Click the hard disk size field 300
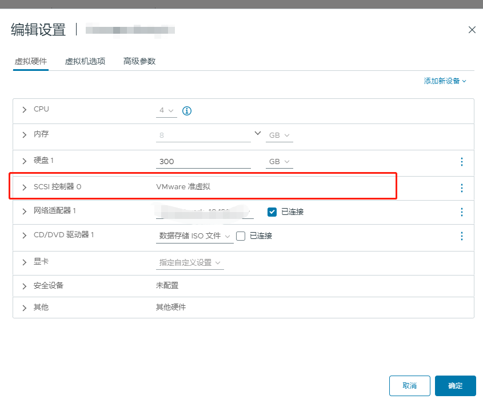 point(203,162)
